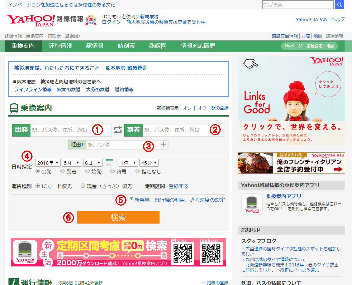Open the 運行情報 tab
Viewport: 352px width, 285px height.
(60, 46)
